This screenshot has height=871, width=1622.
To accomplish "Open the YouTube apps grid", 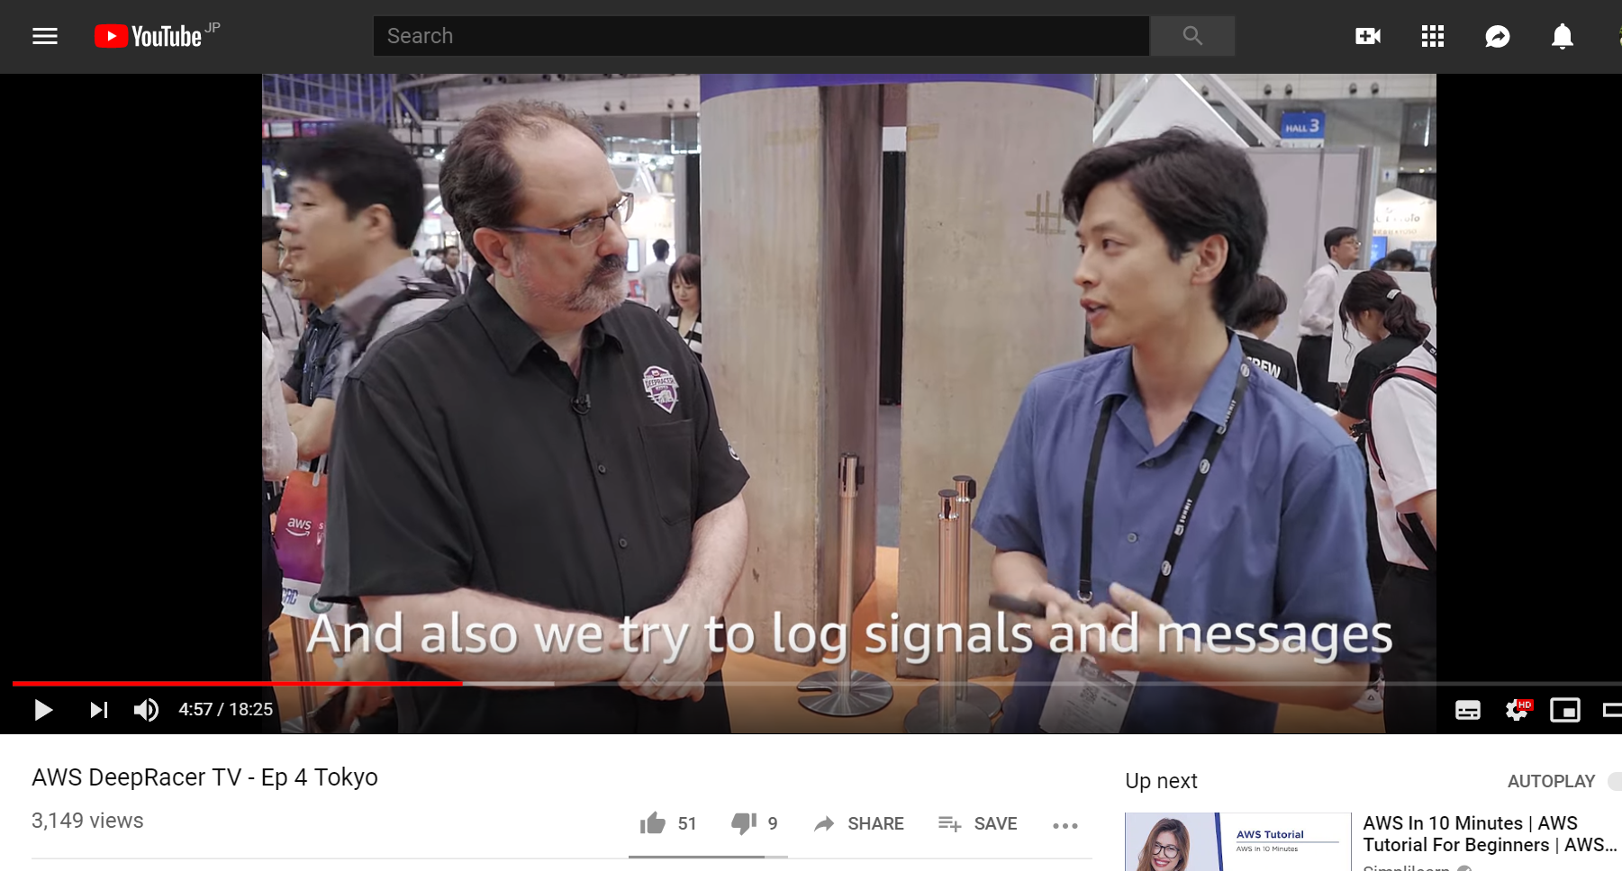I will point(1432,36).
